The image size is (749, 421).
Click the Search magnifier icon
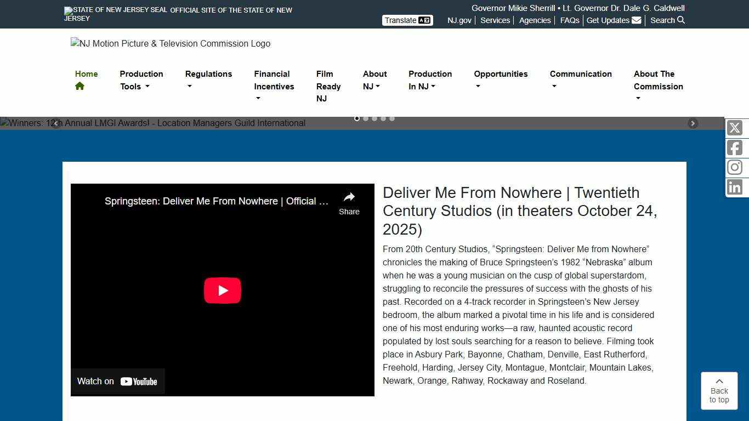pos(680,20)
